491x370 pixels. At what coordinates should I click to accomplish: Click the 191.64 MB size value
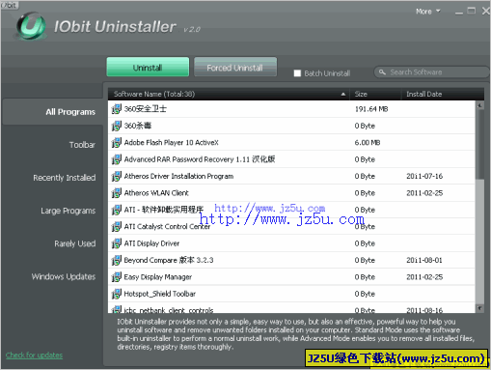[x=371, y=109]
